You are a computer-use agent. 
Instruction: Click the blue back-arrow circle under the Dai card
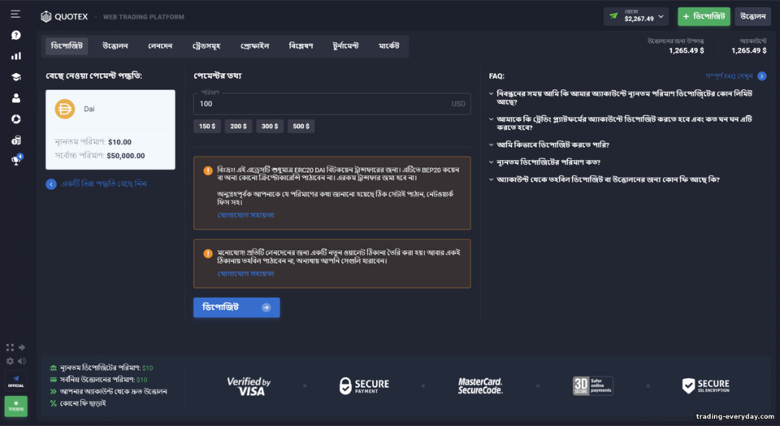tap(51, 184)
